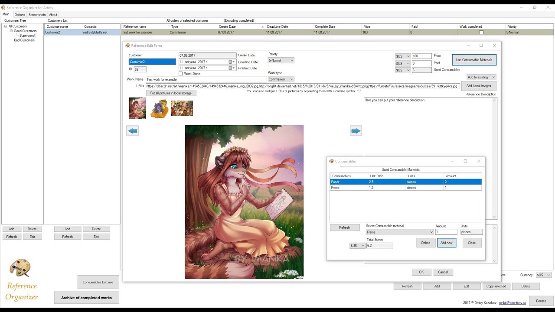Select Supergood in customers tree
This screenshot has height=312, width=555.
pyautogui.click(x=27, y=36)
